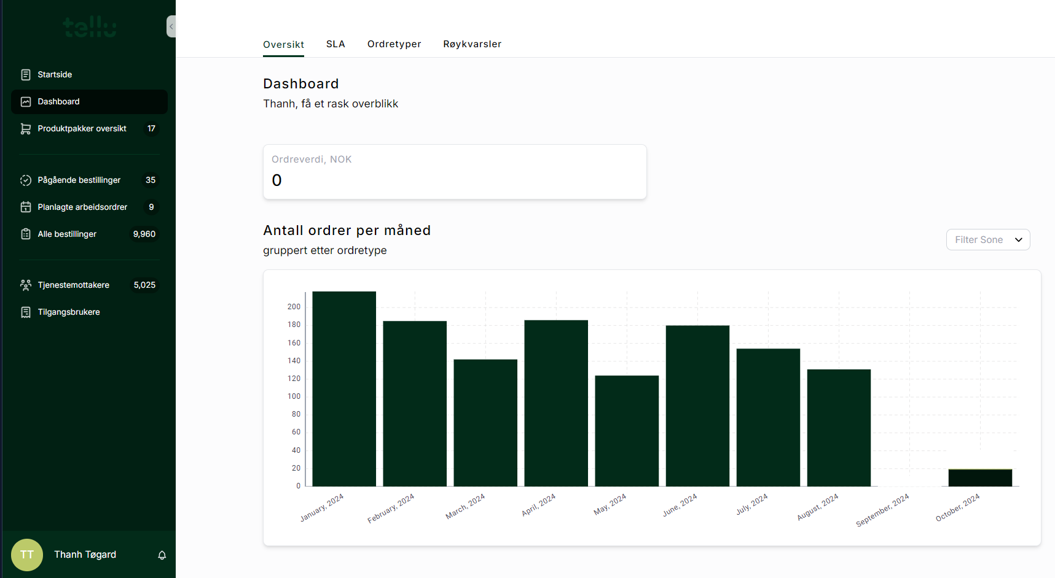Viewport: 1055px width, 578px height.
Task: Click the Dashboard chart icon in sidebar
Action: pos(26,102)
